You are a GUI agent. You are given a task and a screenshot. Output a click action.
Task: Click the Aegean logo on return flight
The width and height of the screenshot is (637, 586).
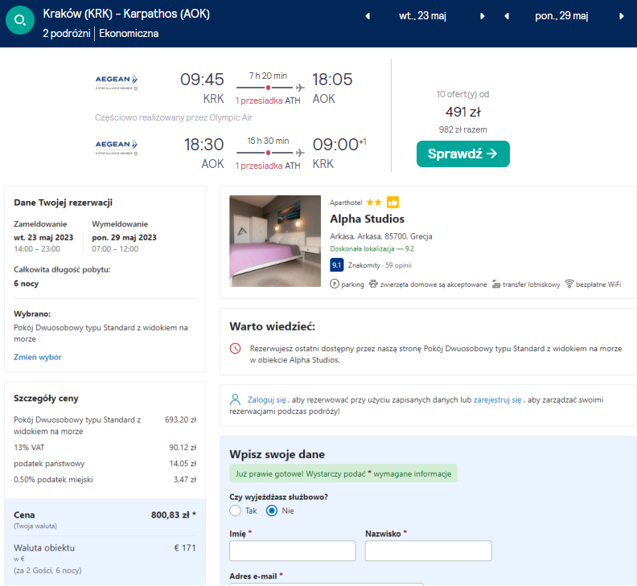(x=117, y=147)
